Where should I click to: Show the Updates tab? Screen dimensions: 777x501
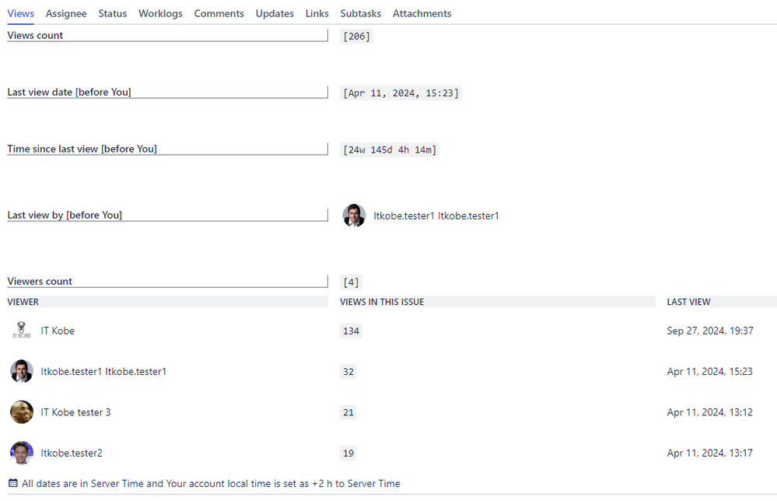pos(275,13)
